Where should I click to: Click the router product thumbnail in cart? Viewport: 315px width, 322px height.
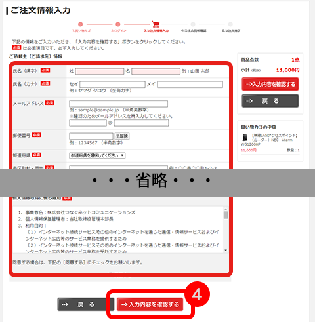245,137
